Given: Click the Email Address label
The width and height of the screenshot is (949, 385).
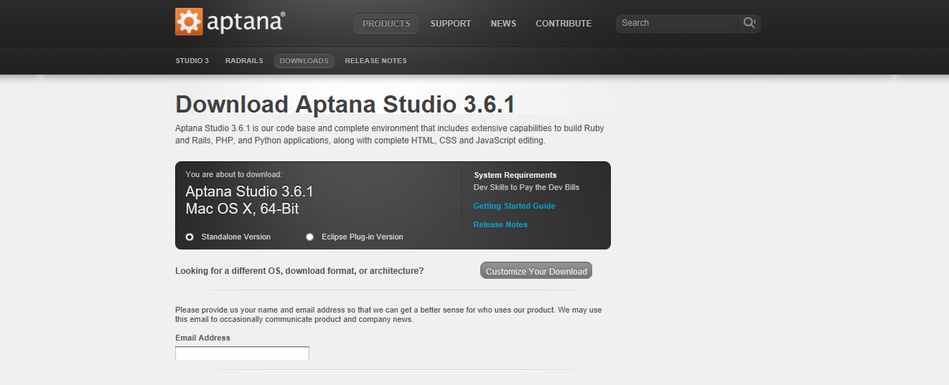Looking at the screenshot, I should tap(202, 338).
